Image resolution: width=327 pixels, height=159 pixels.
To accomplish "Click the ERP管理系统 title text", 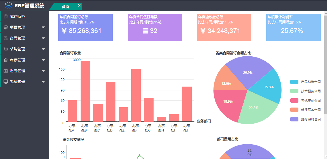I will click(29, 6).
